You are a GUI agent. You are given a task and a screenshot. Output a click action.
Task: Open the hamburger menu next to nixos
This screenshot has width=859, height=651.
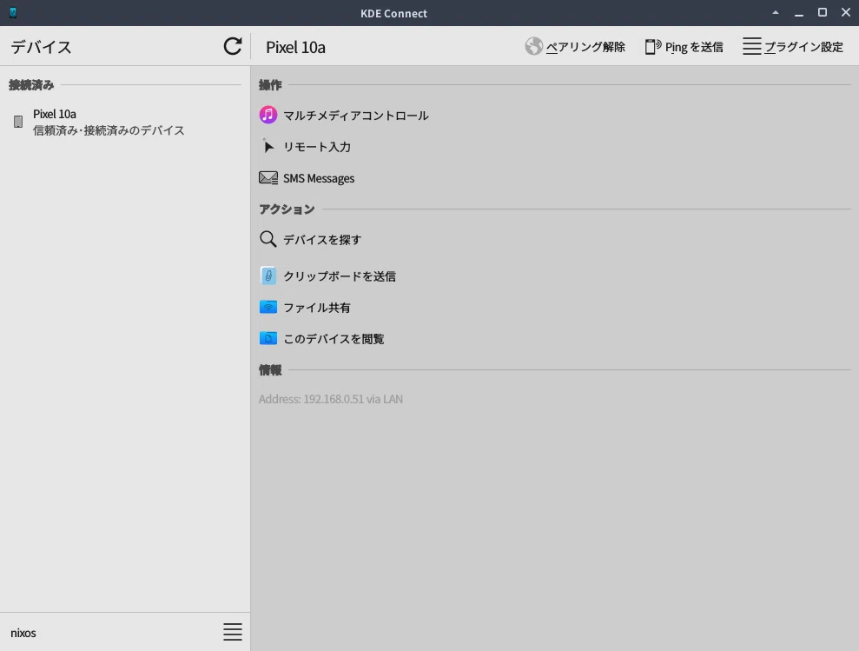(232, 632)
